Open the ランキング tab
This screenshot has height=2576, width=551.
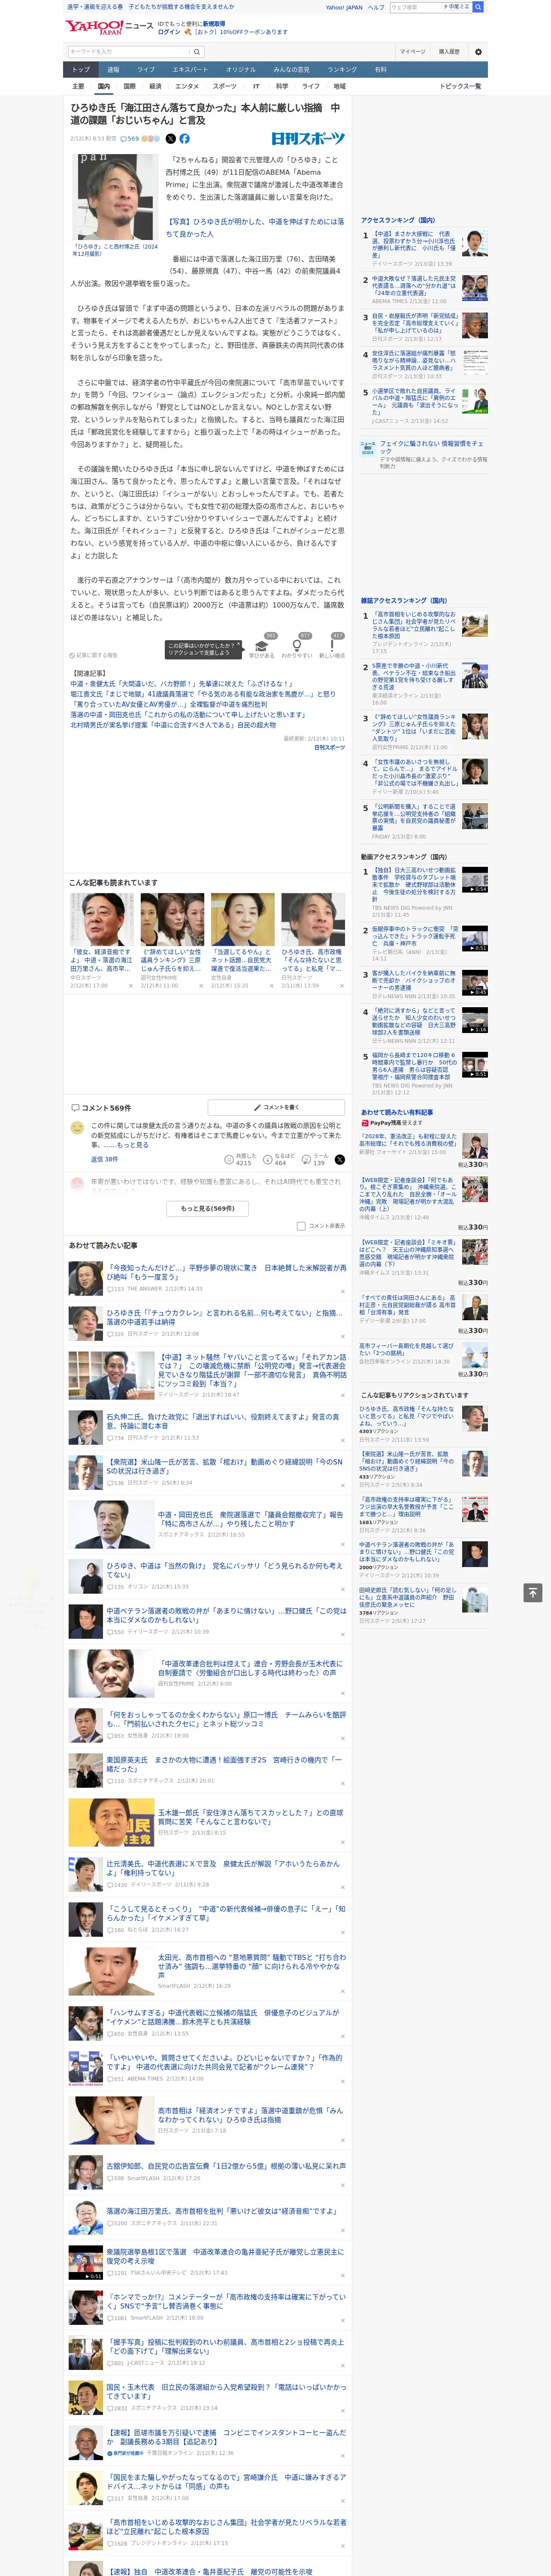(342, 69)
